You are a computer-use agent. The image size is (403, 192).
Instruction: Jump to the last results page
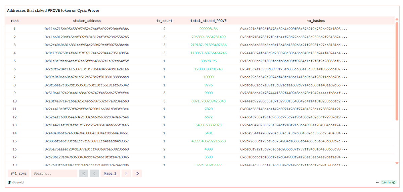coord(137,173)
